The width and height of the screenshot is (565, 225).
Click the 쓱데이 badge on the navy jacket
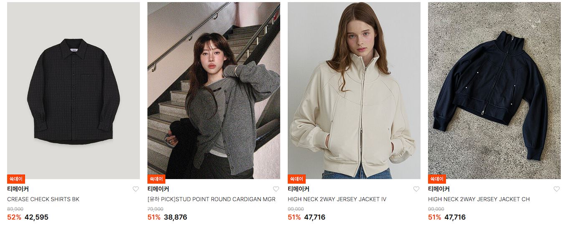437,179
